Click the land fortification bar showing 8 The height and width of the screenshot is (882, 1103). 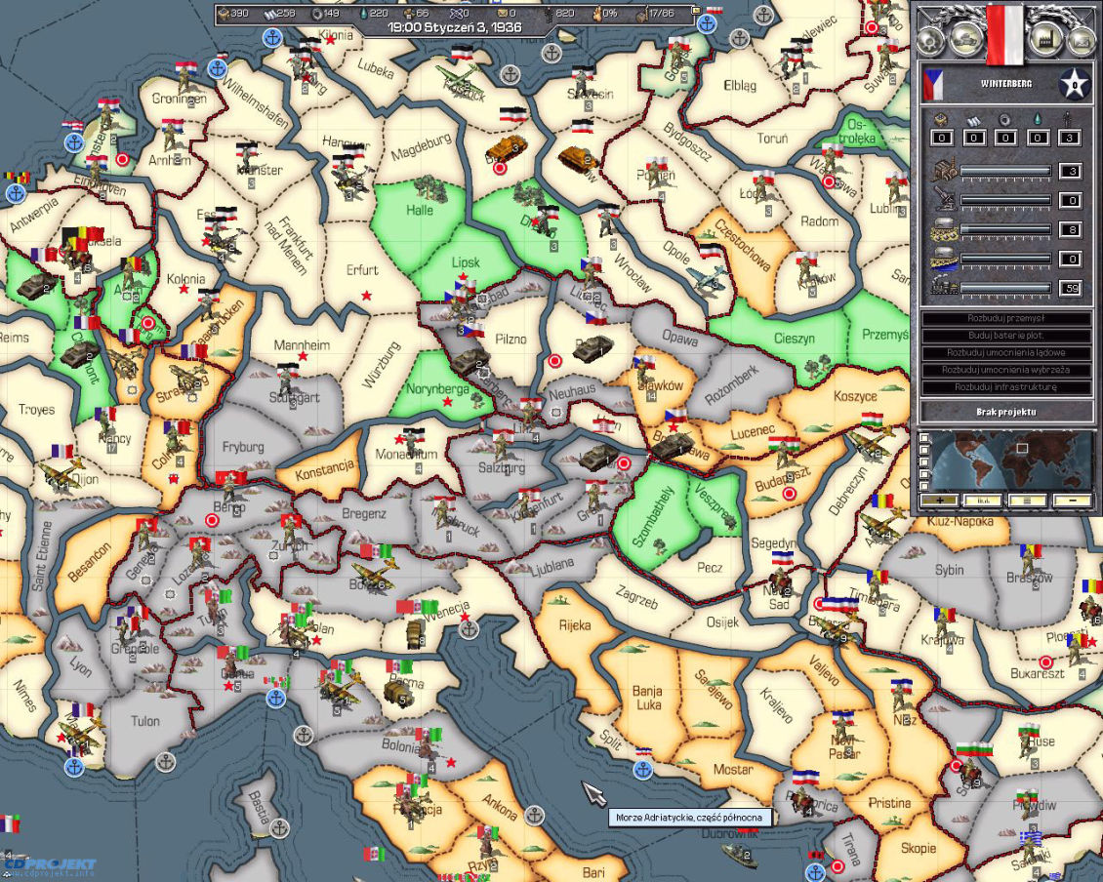[1005, 229]
